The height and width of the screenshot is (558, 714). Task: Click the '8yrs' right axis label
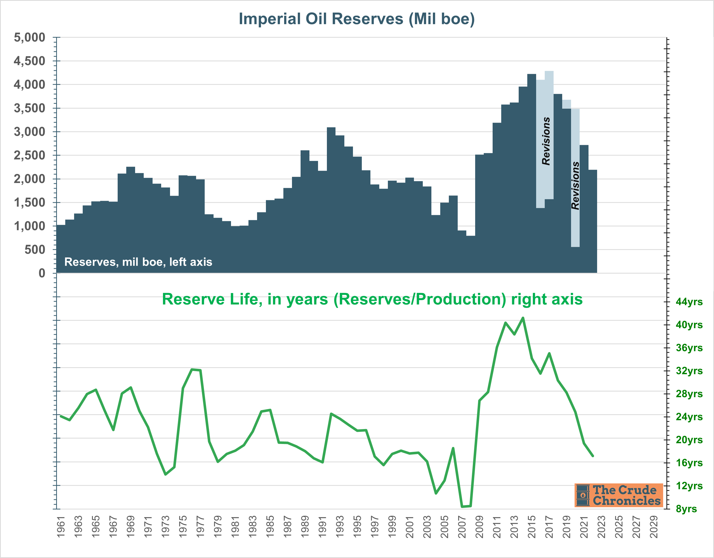tap(686, 509)
